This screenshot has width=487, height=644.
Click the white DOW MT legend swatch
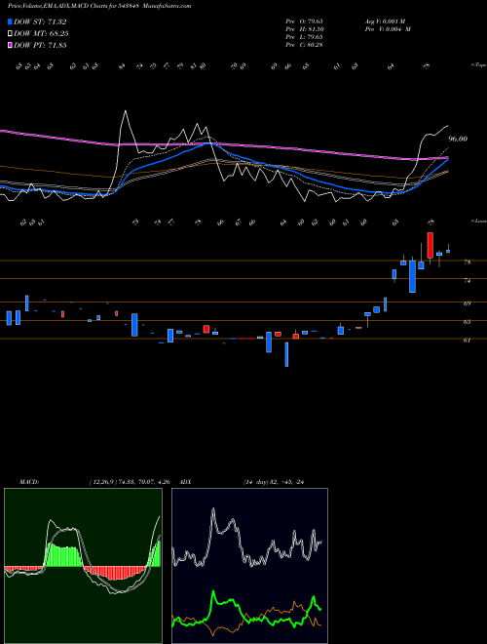(10, 34)
